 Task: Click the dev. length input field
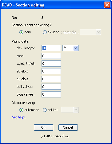point(51,48)
